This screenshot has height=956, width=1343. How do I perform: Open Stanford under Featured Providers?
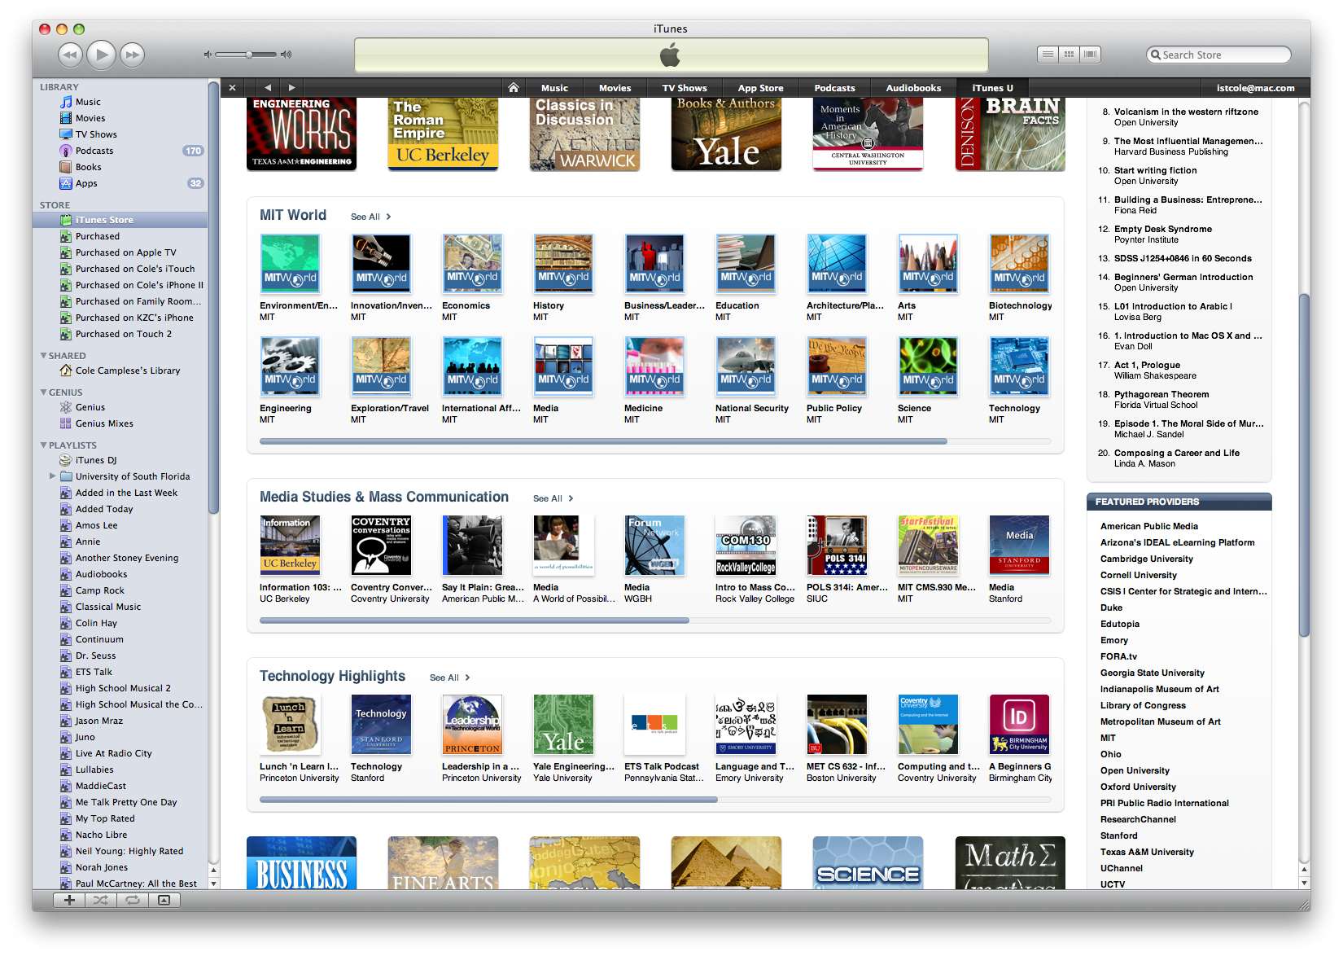1119,835
